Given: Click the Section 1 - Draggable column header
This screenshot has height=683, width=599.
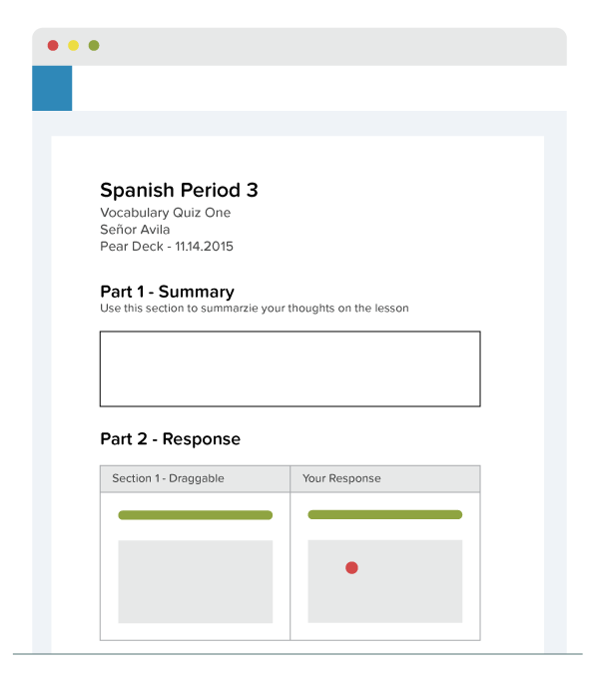Looking at the screenshot, I should click(x=195, y=478).
